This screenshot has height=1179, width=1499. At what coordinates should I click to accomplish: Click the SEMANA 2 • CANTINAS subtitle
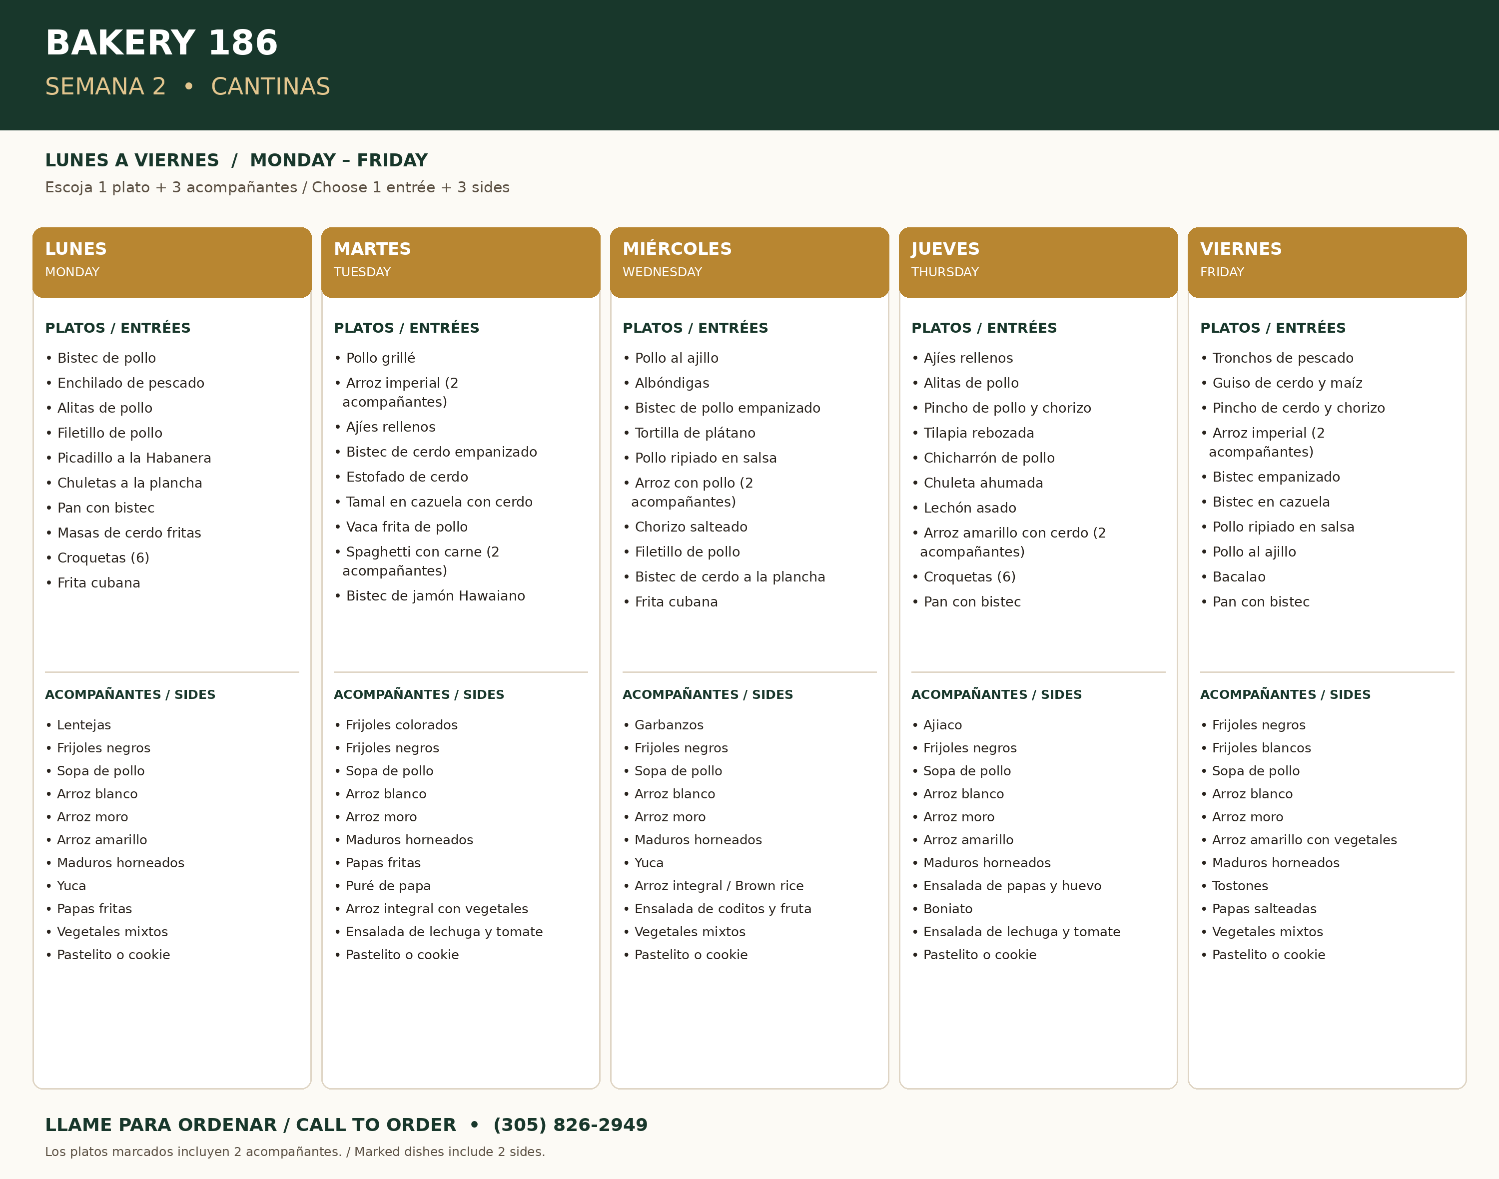point(188,86)
